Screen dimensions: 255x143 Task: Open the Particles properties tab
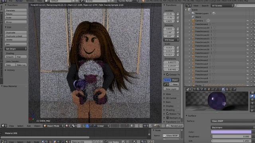[231, 89]
